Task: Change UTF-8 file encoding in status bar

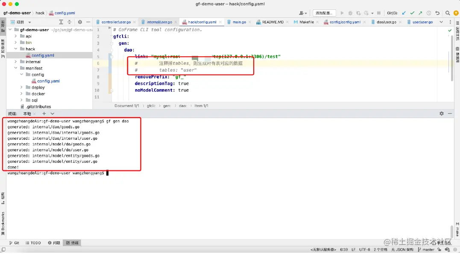Action: [x=365, y=250]
